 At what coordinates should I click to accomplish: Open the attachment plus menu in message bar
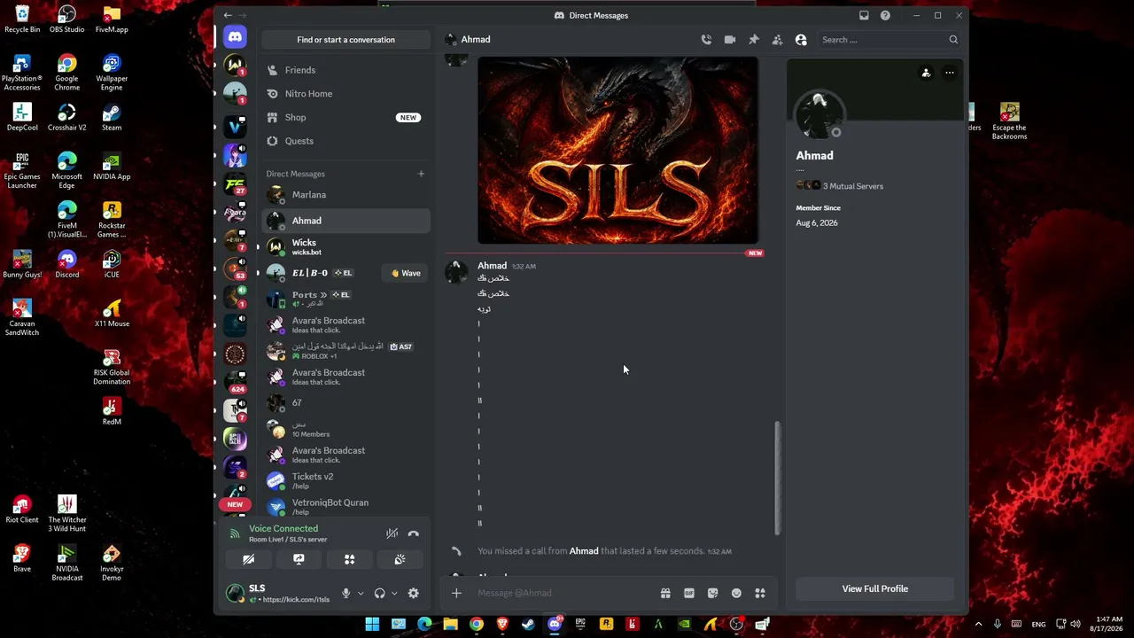coord(456,594)
